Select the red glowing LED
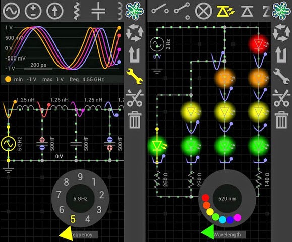Viewport: 292px width, 242px height. (259, 44)
